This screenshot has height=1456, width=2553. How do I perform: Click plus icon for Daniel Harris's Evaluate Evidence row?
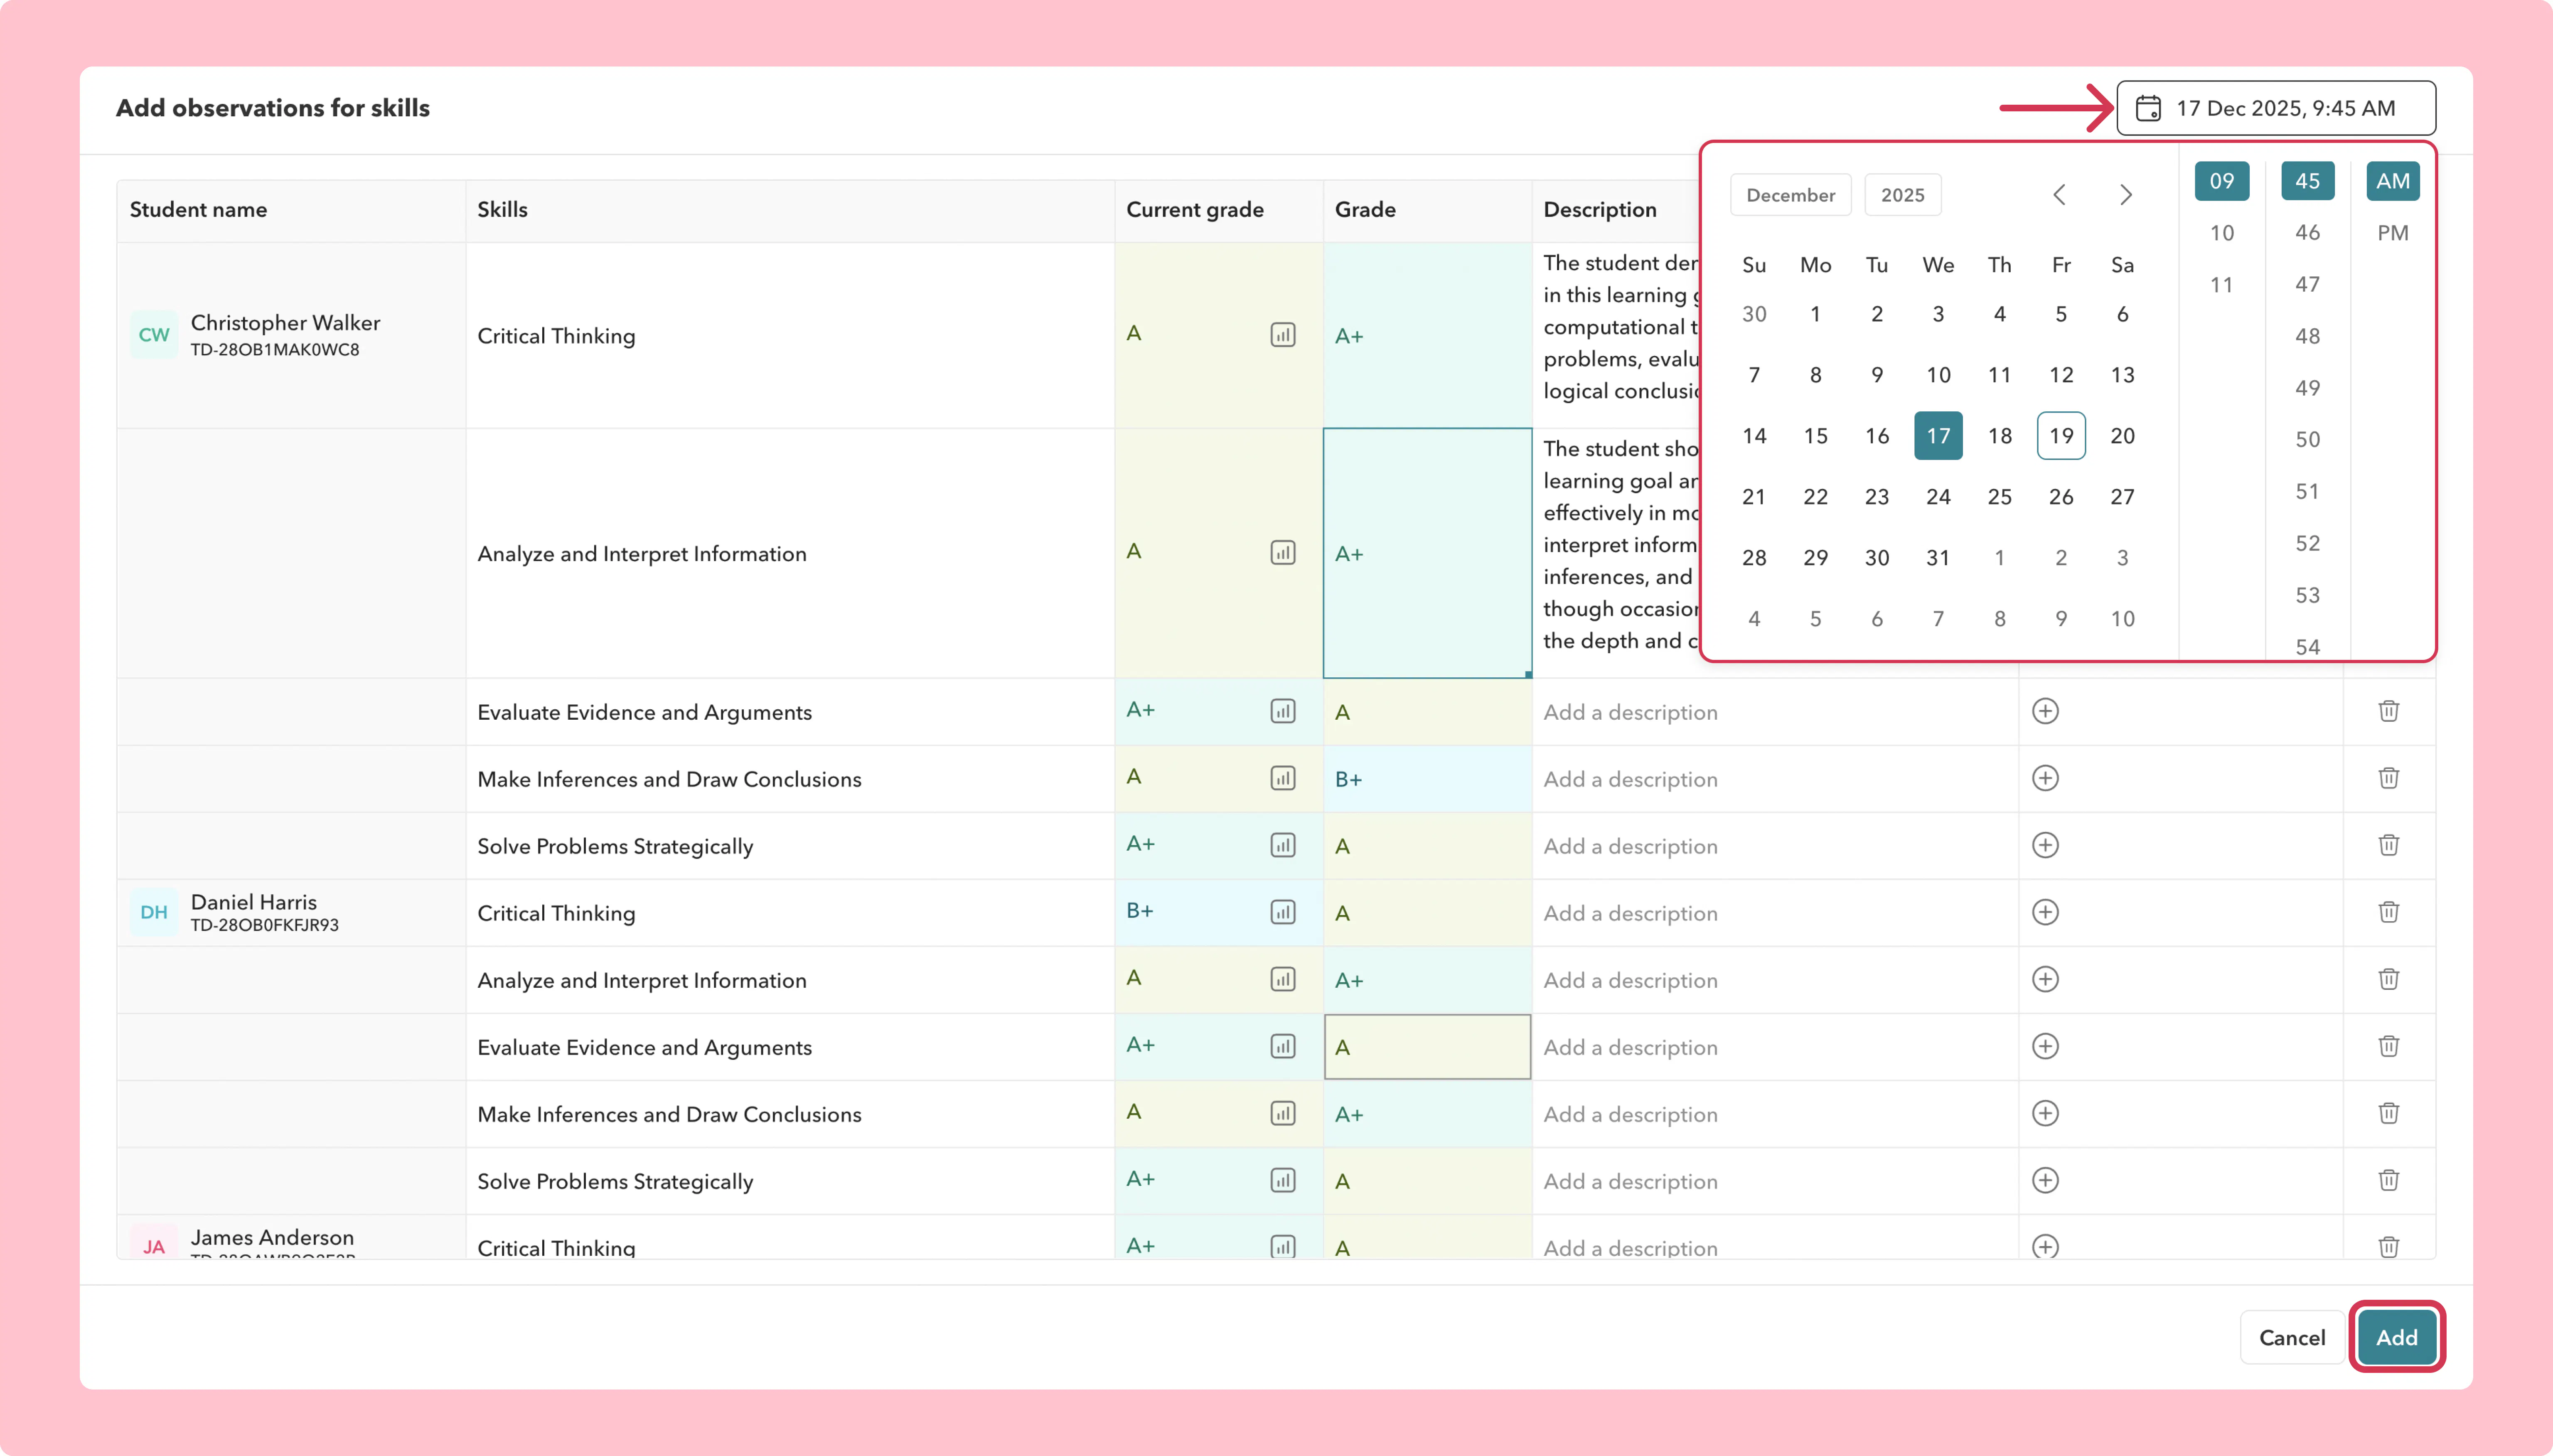click(2045, 1046)
